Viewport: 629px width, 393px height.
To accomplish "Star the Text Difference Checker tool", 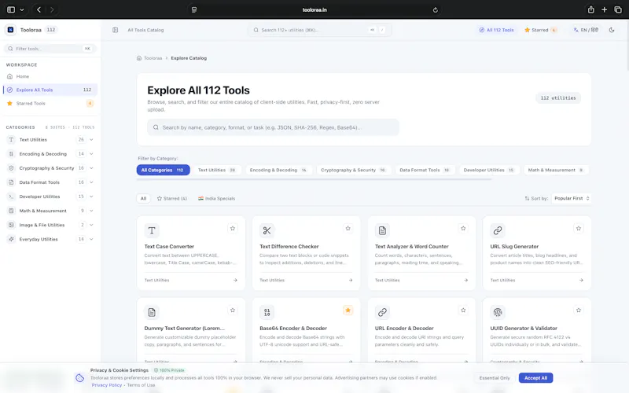I will click(x=348, y=229).
